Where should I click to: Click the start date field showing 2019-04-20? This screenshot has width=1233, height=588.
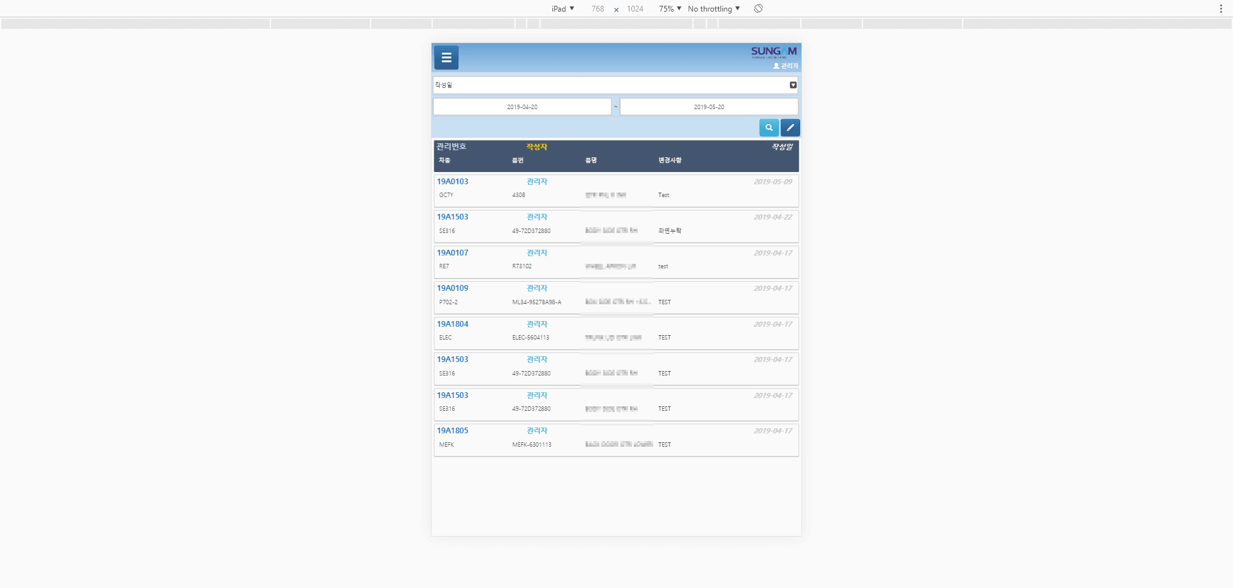click(x=521, y=106)
